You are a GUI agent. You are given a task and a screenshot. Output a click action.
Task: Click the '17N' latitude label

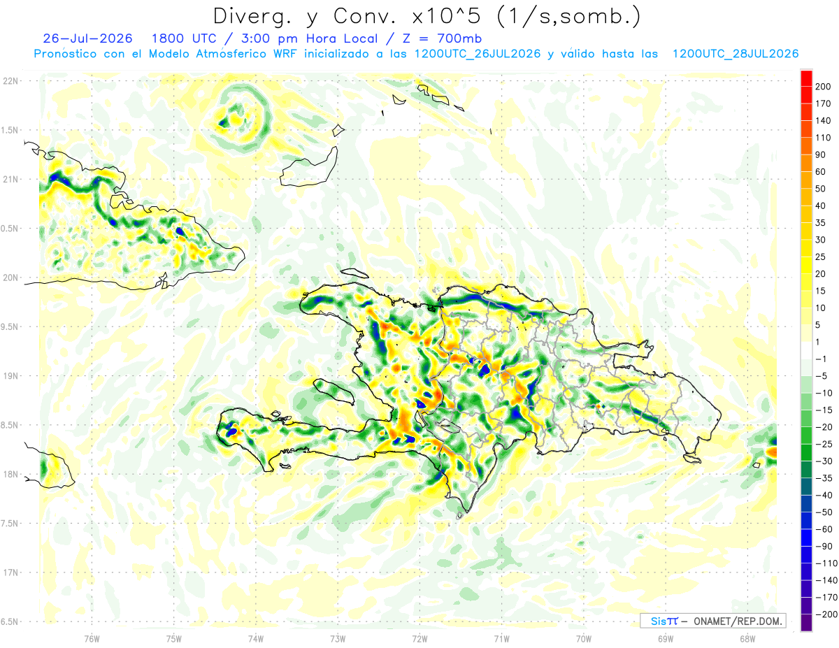coord(10,573)
